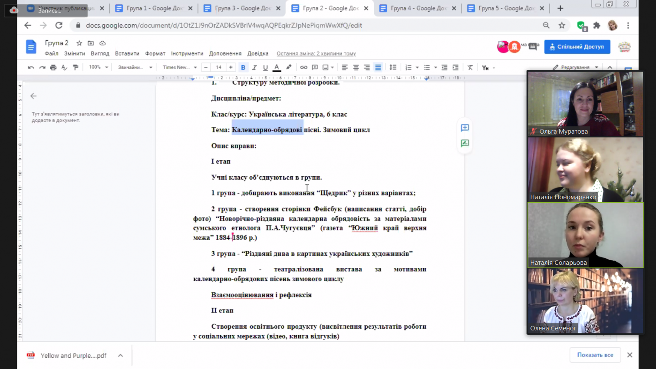The width and height of the screenshot is (656, 369).
Task: Apply numbered list
Action: (x=408, y=68)
